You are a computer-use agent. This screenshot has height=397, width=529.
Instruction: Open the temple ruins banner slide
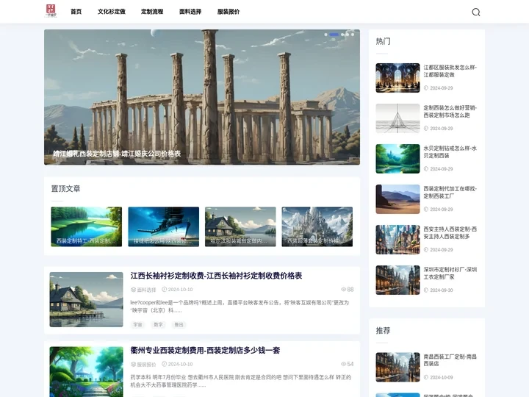(202, 97)
